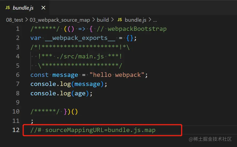Click line number 12 in gutter
237x147 pixels.
tap(16, 130)
